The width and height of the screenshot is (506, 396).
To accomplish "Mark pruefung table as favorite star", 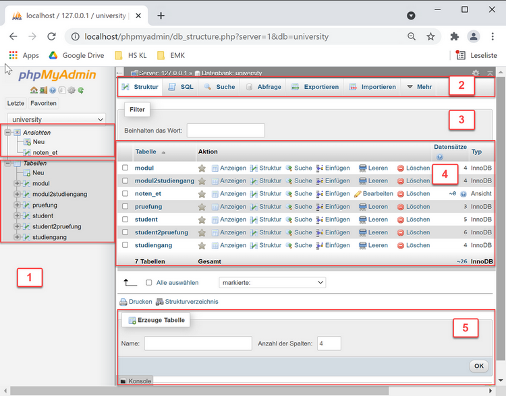I will click(x=202, y=207).
